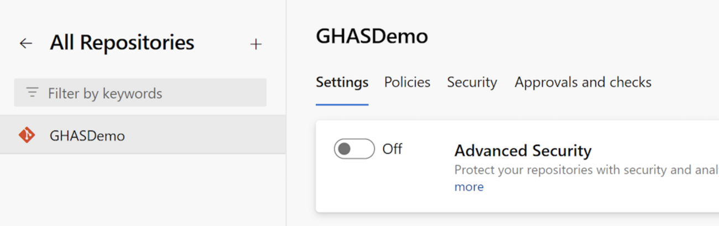Click the Off label next to the toggle
The height and width of the screenshot is (226, 719).
392,149
